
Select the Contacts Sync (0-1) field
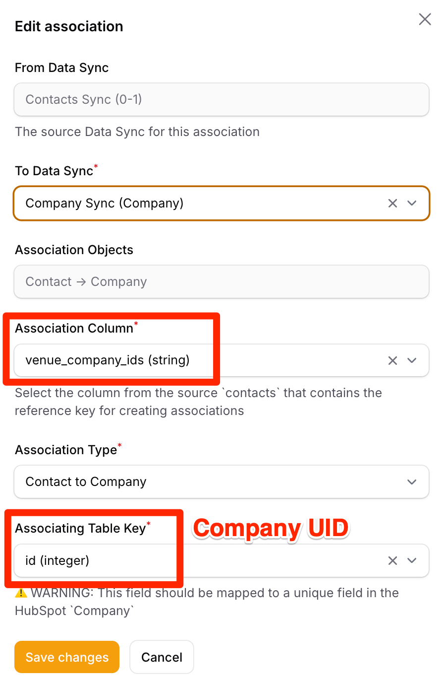click(222, 99)
